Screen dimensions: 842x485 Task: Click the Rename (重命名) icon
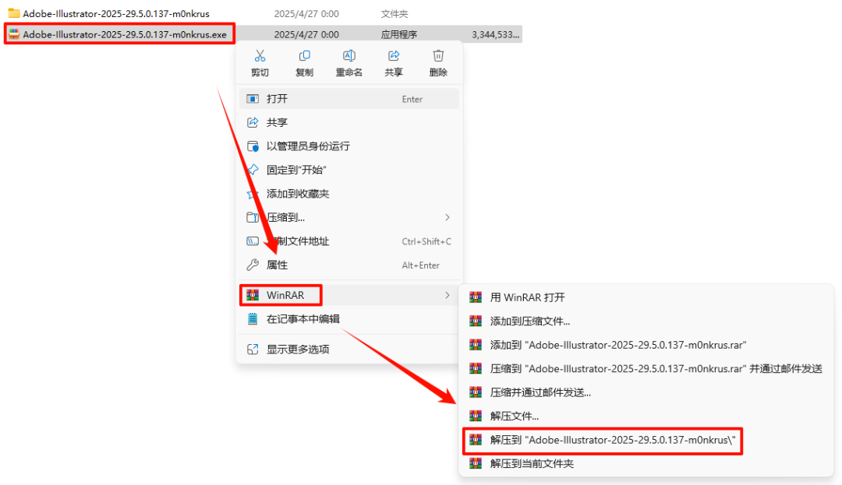pyautogui.click(x=349, y=56)
